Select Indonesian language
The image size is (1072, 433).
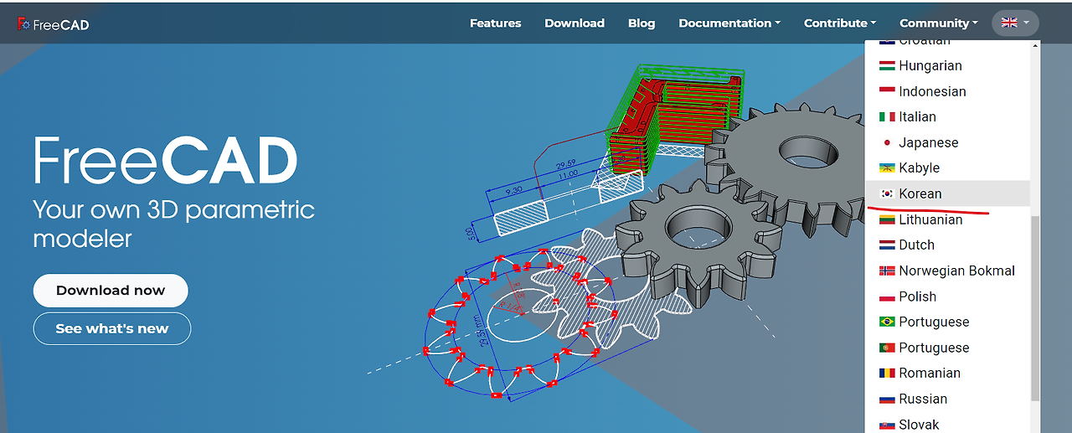point(948,91)
